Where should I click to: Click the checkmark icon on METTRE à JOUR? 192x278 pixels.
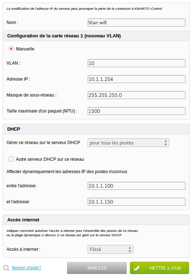(136, 268)
